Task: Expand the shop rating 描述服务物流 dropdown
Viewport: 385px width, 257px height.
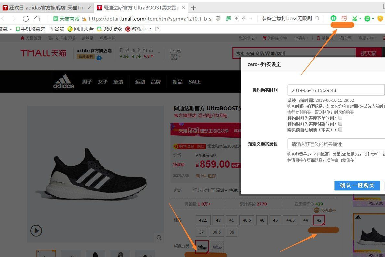Action: coord(159,53)
